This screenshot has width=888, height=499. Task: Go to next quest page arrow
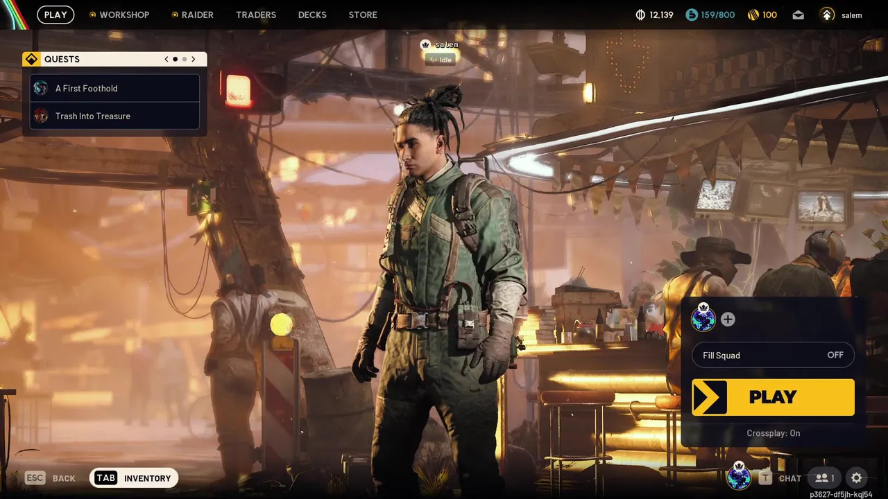[x=194, y=60]
